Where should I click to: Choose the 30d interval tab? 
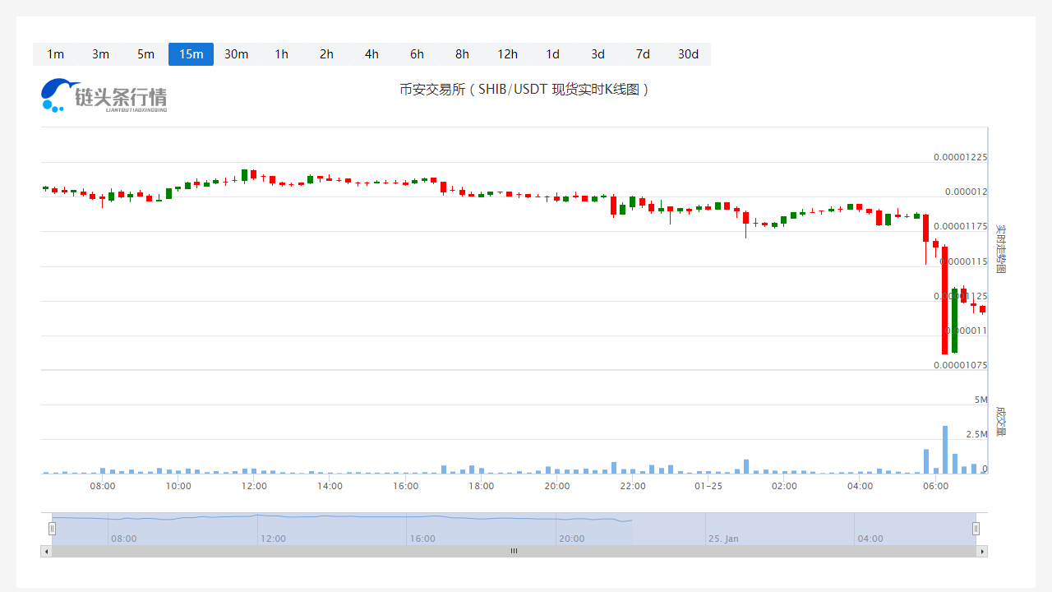[x=688, y=54]
